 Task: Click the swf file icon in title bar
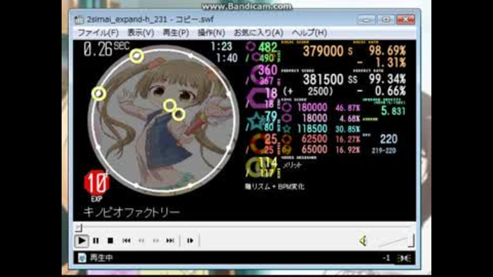[79, 19]
